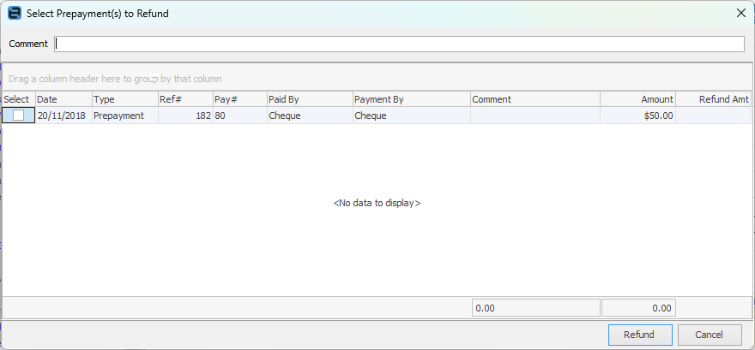This screenshot has height=350, width=755.
Task: Click the Select column header
Action: tap(18, 99)
